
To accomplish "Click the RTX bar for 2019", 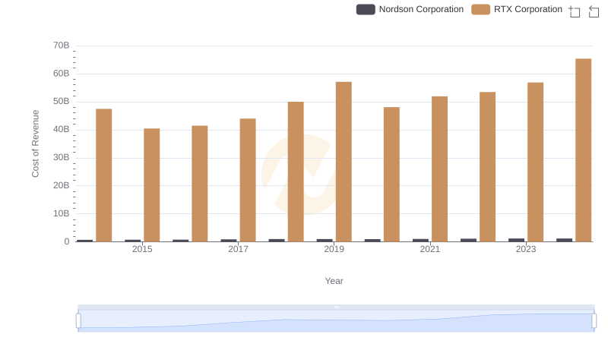I will (344, 162).
